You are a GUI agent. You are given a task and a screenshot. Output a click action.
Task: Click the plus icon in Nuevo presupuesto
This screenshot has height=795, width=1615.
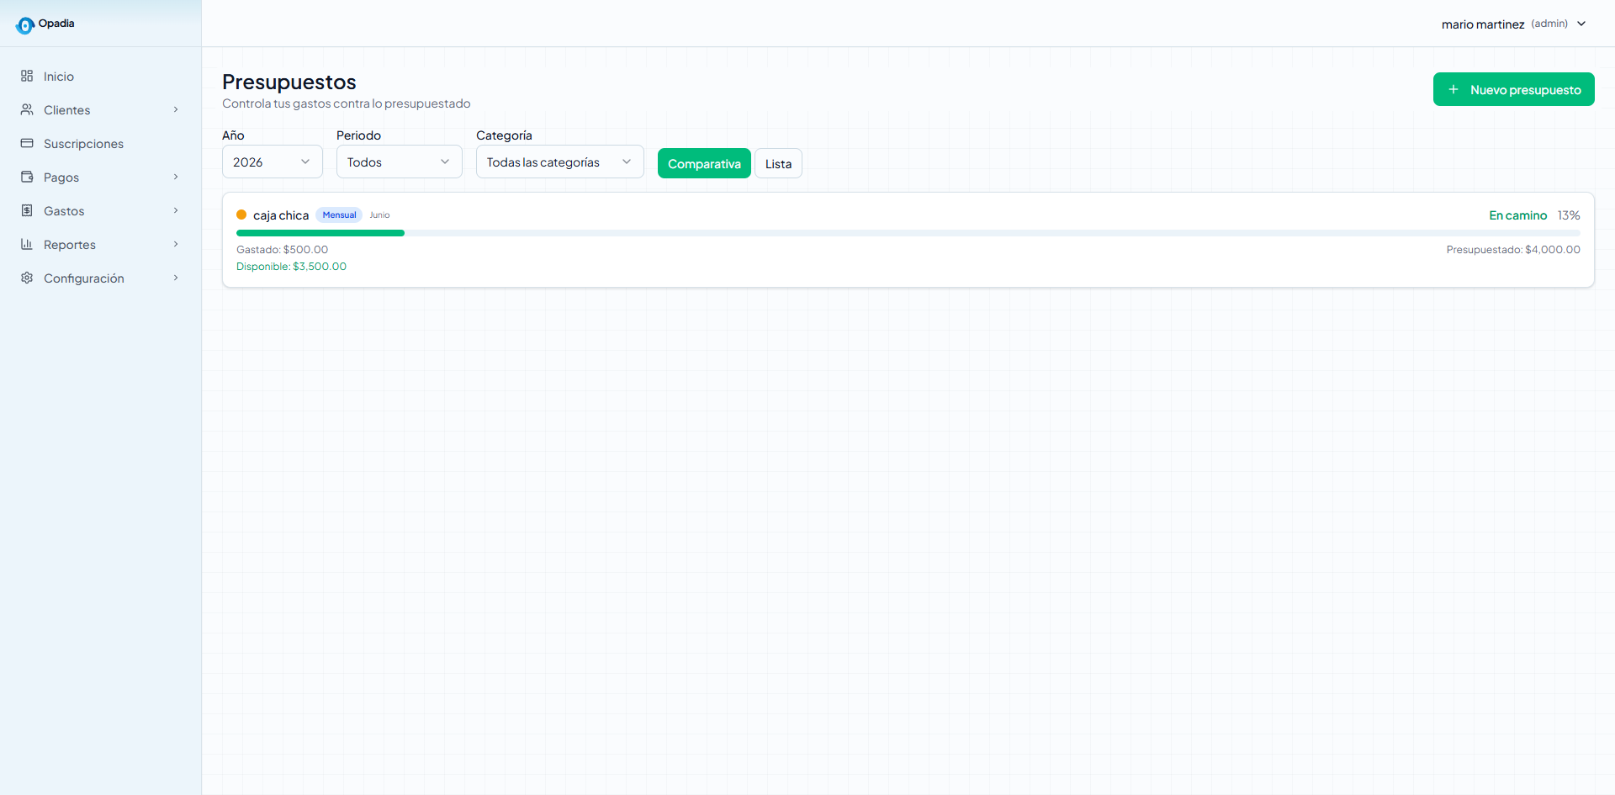[x=1453, y=89]
